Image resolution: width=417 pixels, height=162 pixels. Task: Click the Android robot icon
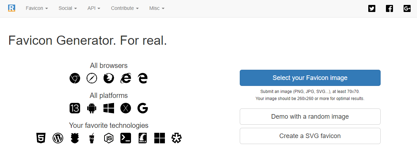point(92,108)
